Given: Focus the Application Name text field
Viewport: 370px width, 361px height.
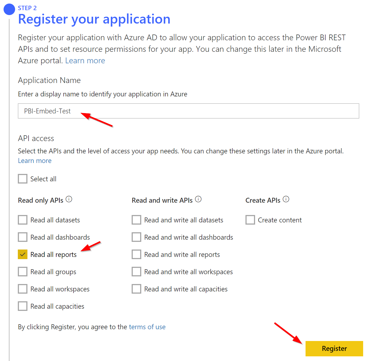Looking at the screenshot, I should (188, 111).
